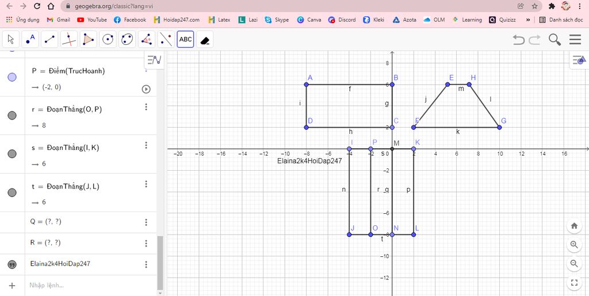
Task: Select the Point tool
Action: [x=30, y=39]
